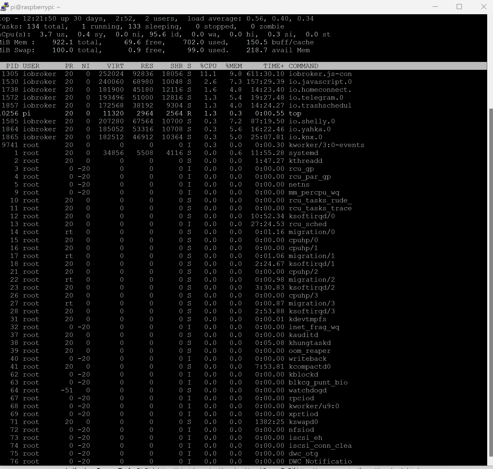The width and height of the screenshot is (493, 469).
Task: Click the 'khungtaskd' command name
Action: [310, 343]
